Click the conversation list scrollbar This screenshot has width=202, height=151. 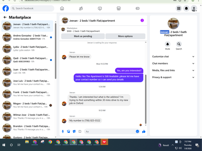[x=56, y=51]
